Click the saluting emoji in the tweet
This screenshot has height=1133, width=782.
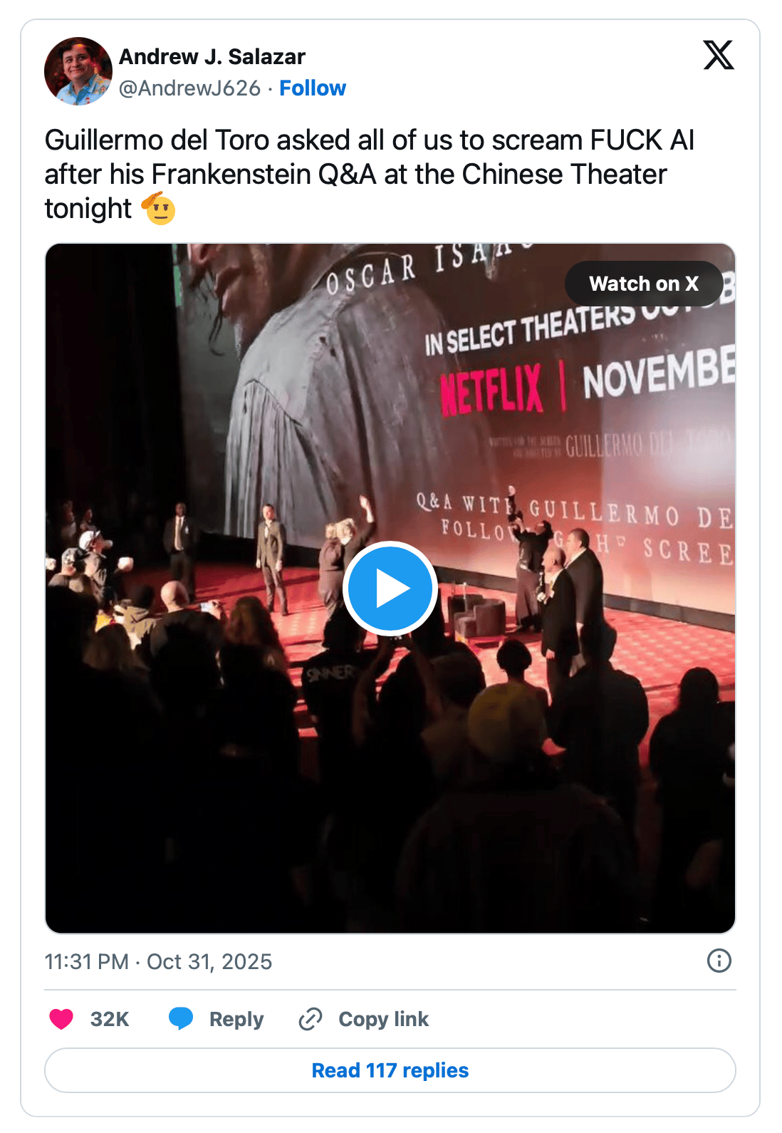159,209
